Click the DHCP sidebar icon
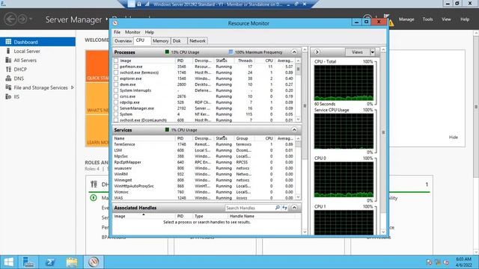The image size is (479, 269). (x=8, y=69)
